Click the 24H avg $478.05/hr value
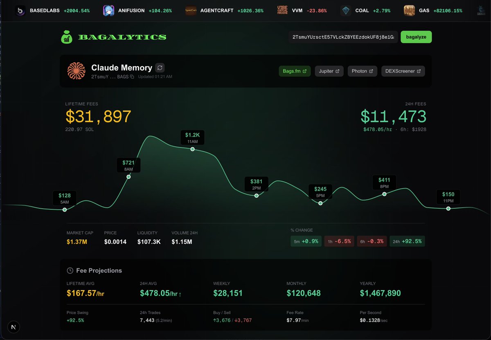This screenshot has height=340, width=491. coord(161,293)
